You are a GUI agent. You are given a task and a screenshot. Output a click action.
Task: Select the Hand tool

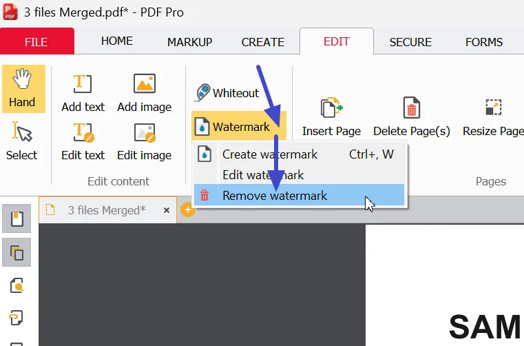pos(23,89)
